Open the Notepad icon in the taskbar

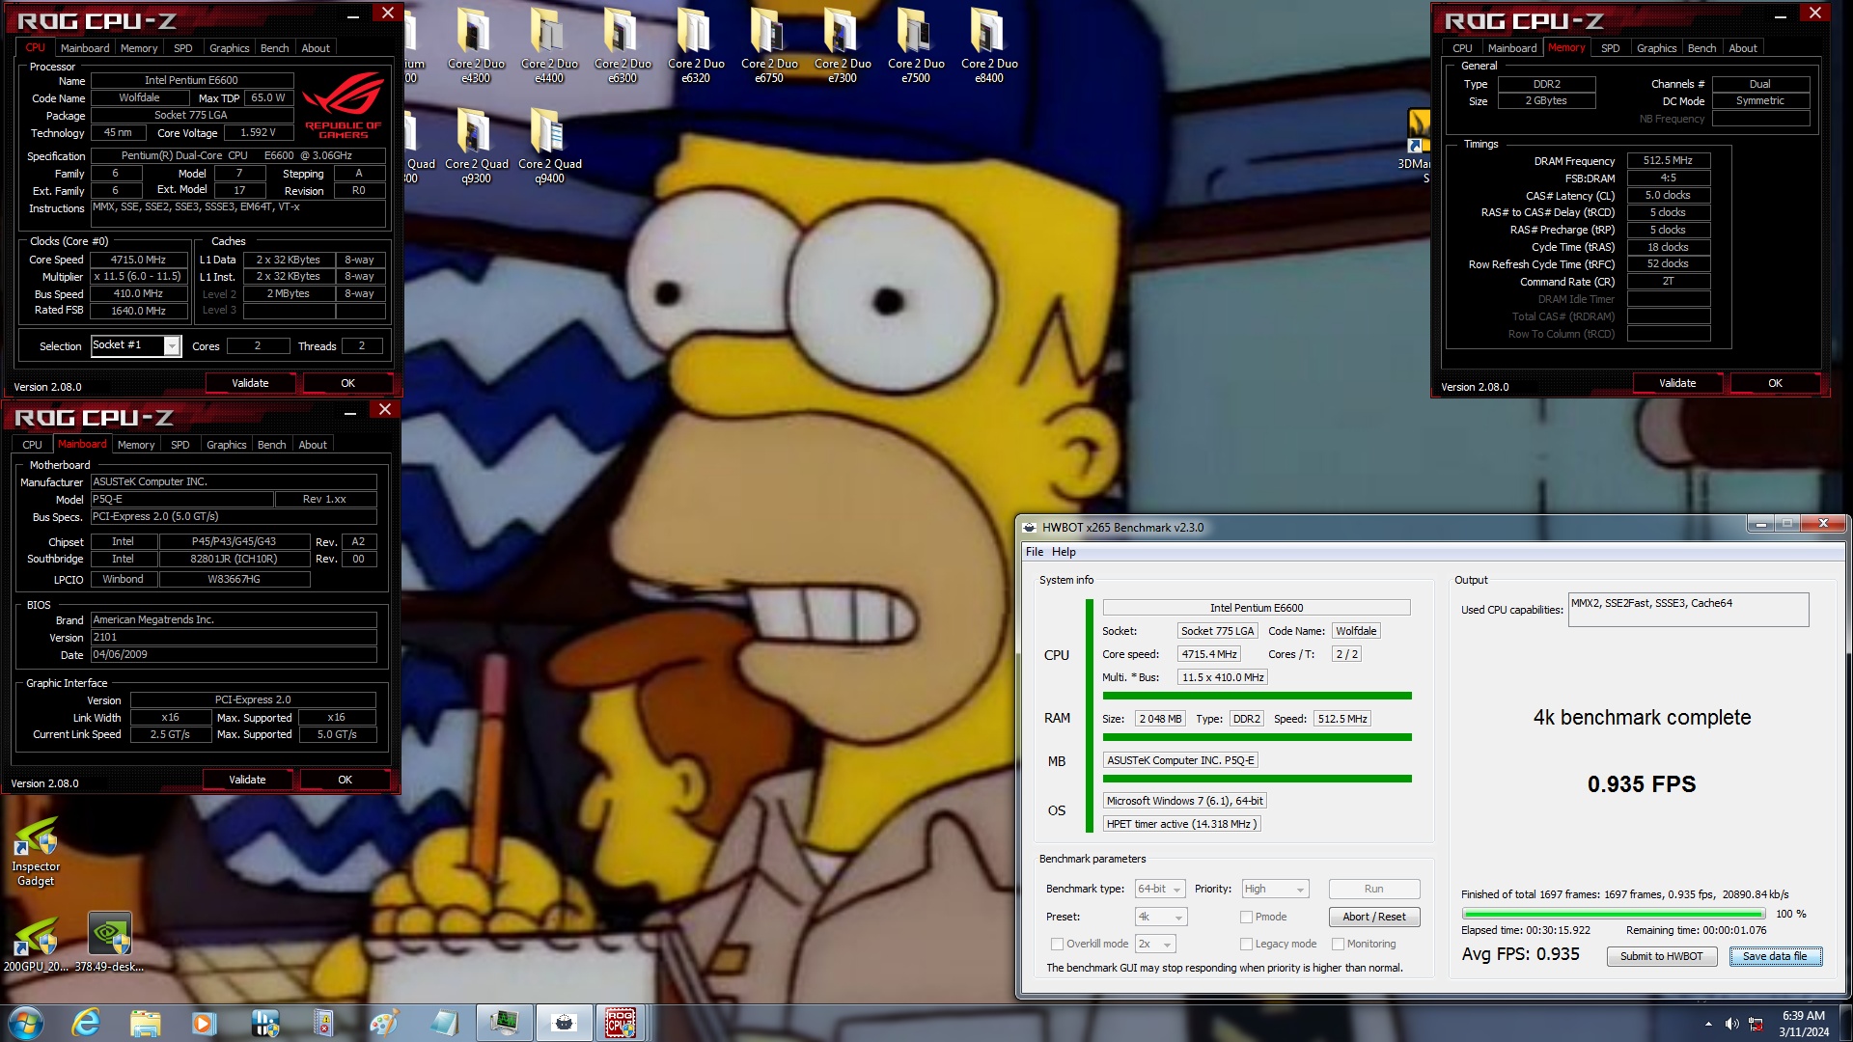coord(444,1022)
